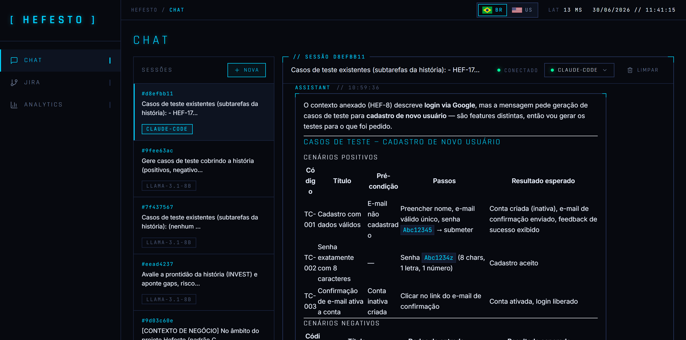The width and height of the screenshot is (686, 340).
Task: Click the TC-003 code cell
Action: (x=310, y=301)
